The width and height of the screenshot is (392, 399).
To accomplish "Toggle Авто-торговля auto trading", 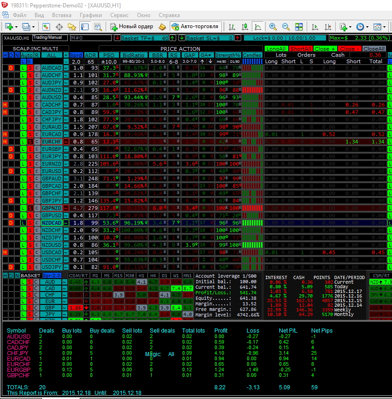I will tap(195, 26).
